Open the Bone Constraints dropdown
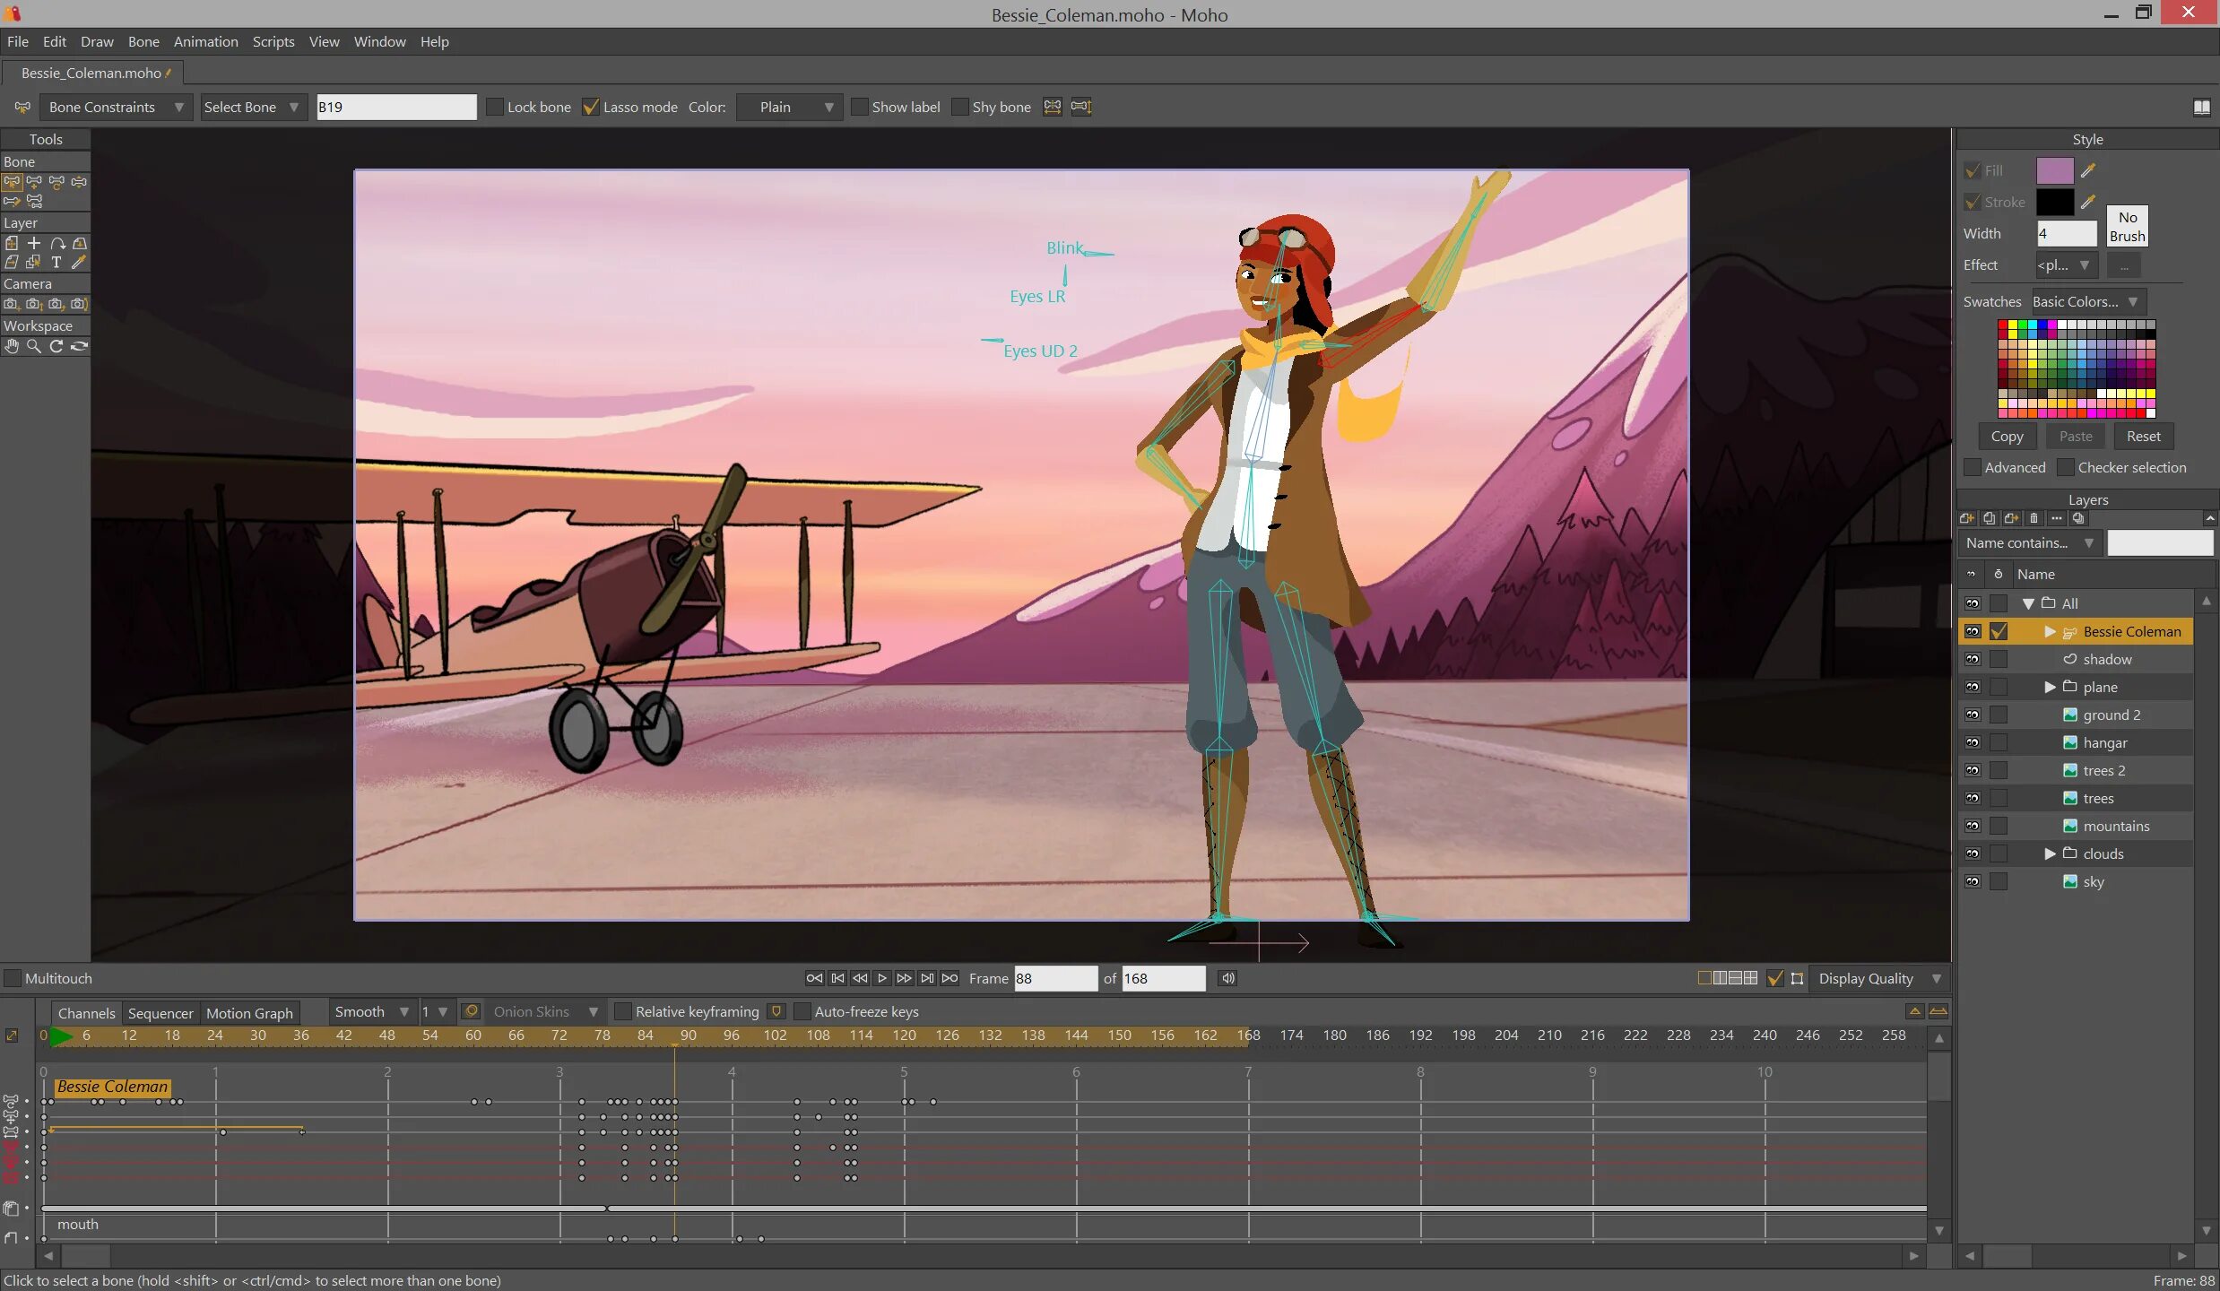The width and height of the screenshot is (2220, 1291). coord(115,107)
